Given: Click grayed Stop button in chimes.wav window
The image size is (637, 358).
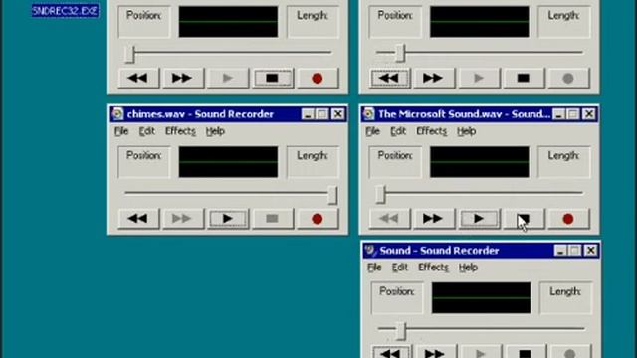Looking at the screenshot, I should [x=273, y=219].
